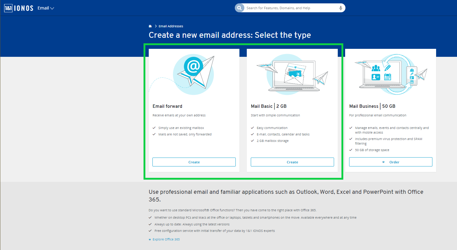Screen dimensions: 457x250
Task: Click 'Easy communication' list item
Action: [x=272, y=128]
